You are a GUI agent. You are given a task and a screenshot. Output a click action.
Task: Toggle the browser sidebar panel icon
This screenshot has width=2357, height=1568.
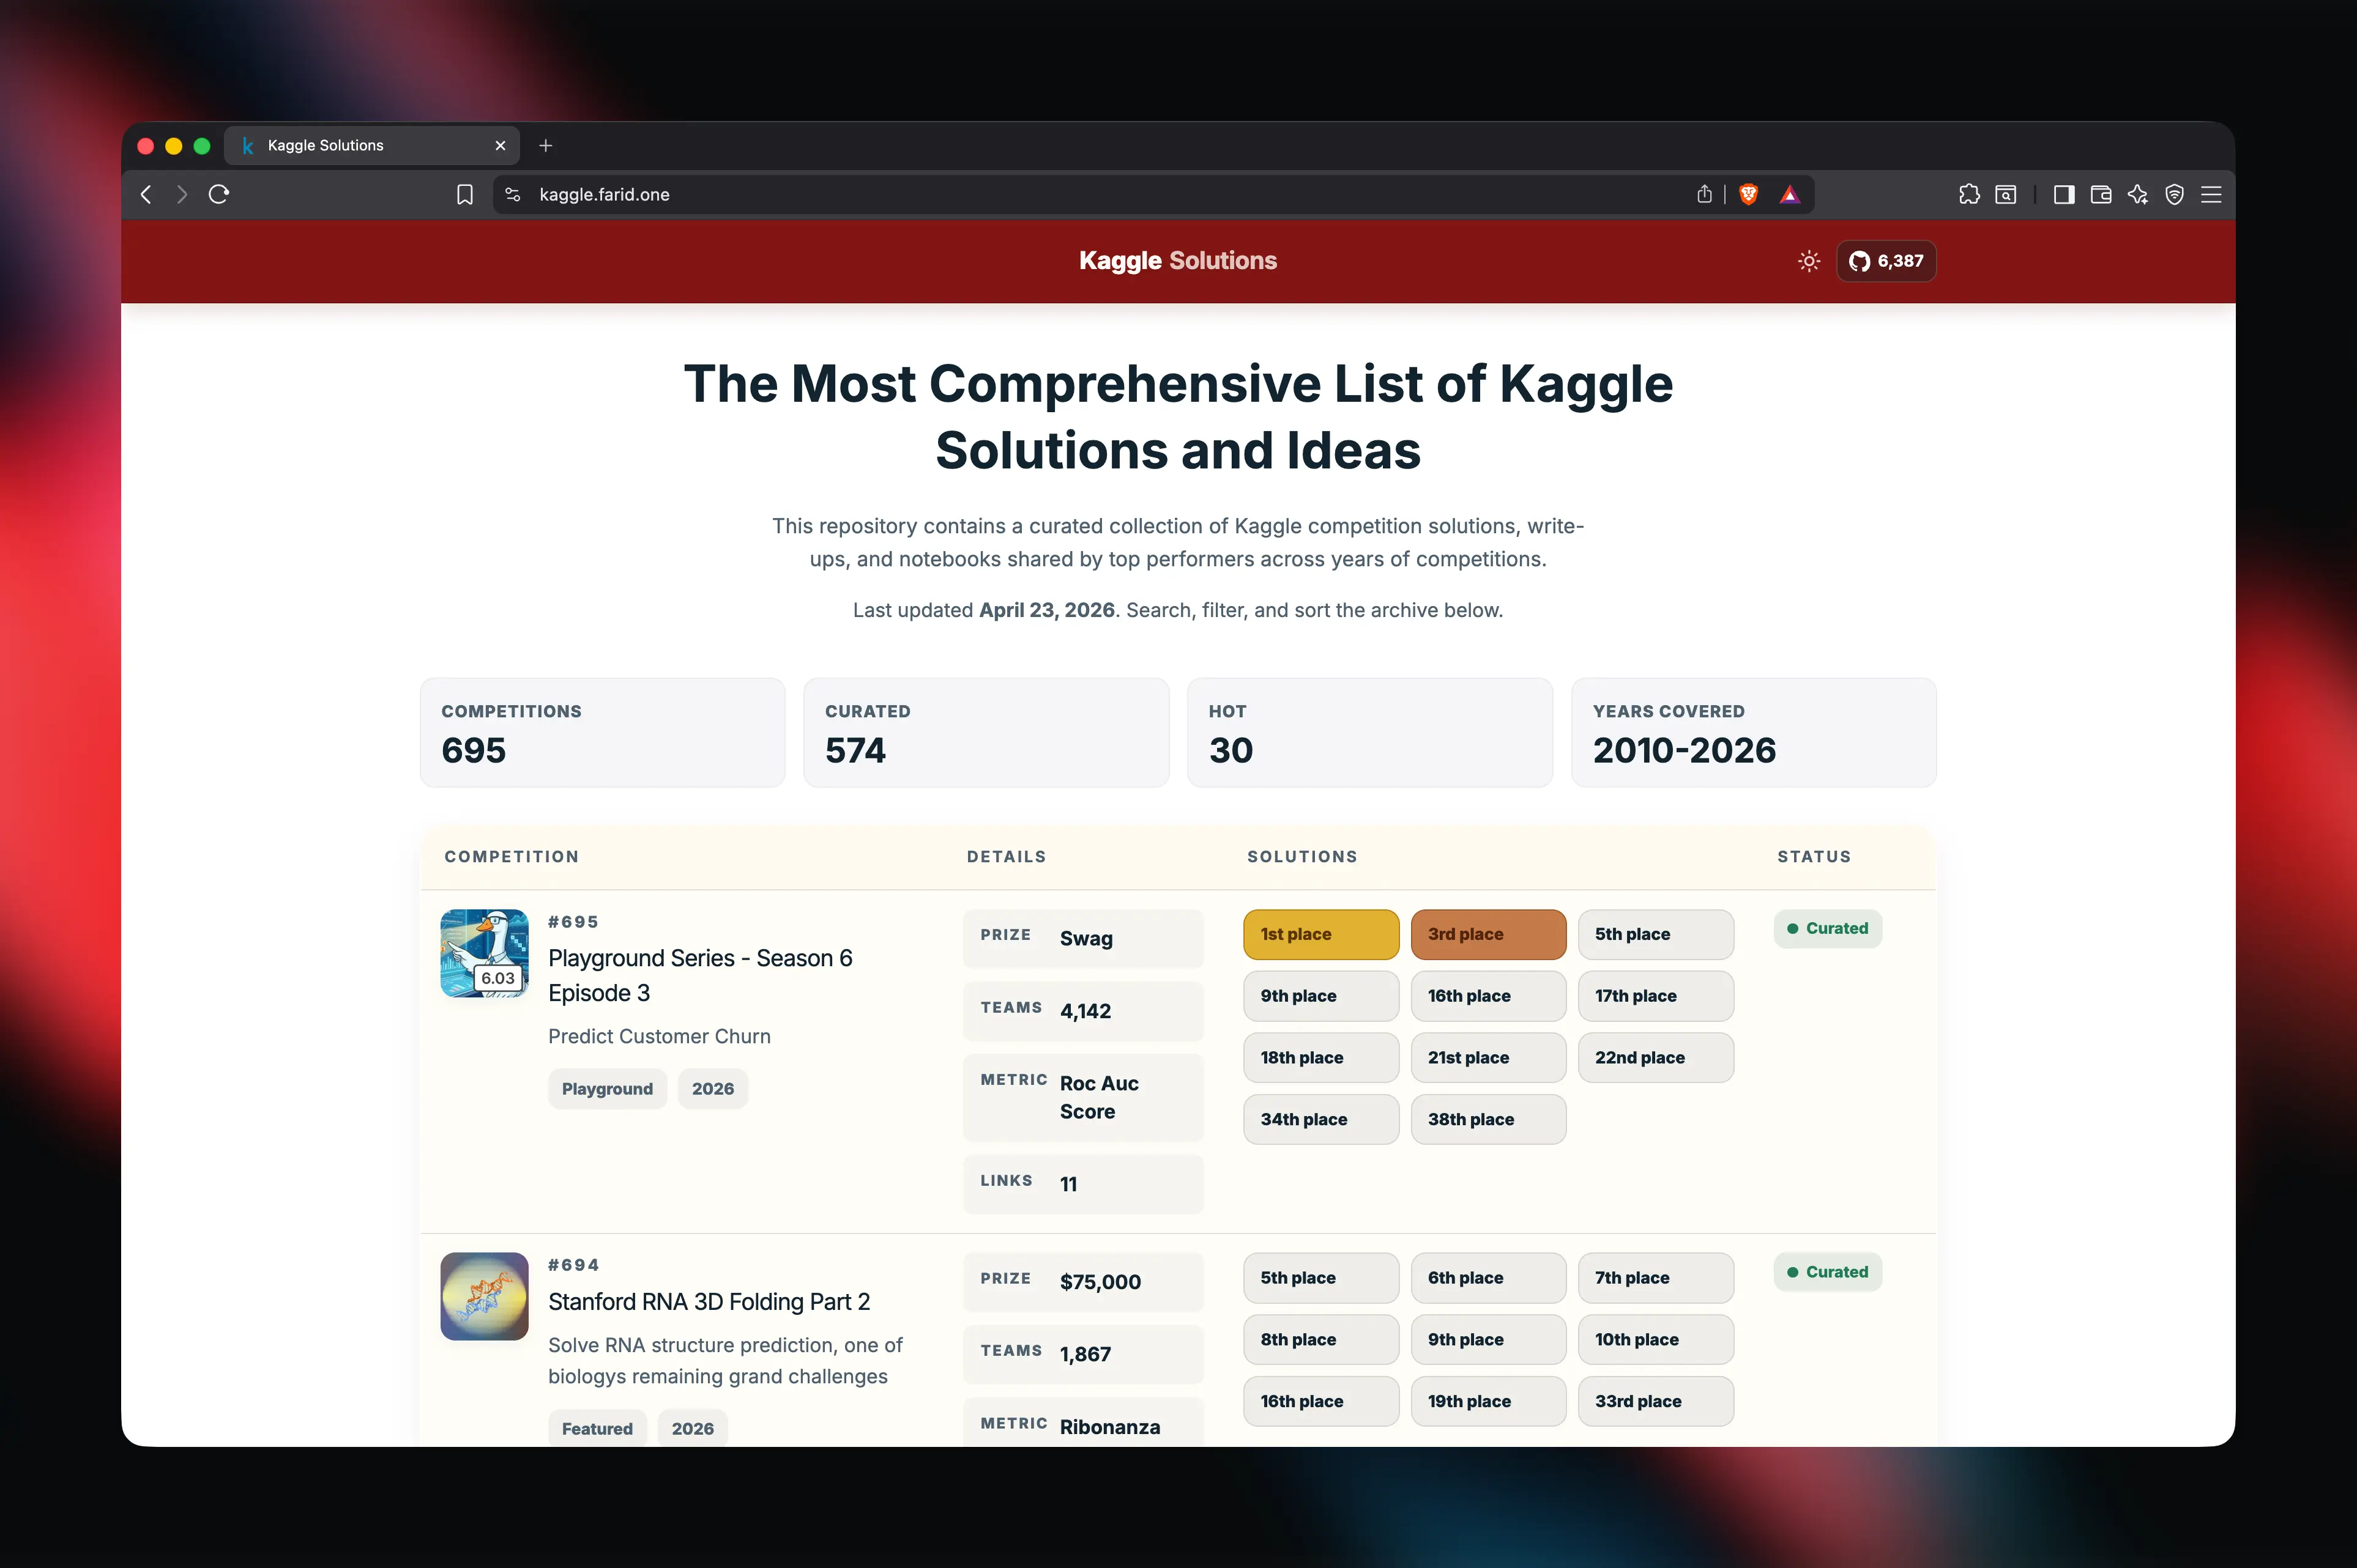coord(2064,194)
